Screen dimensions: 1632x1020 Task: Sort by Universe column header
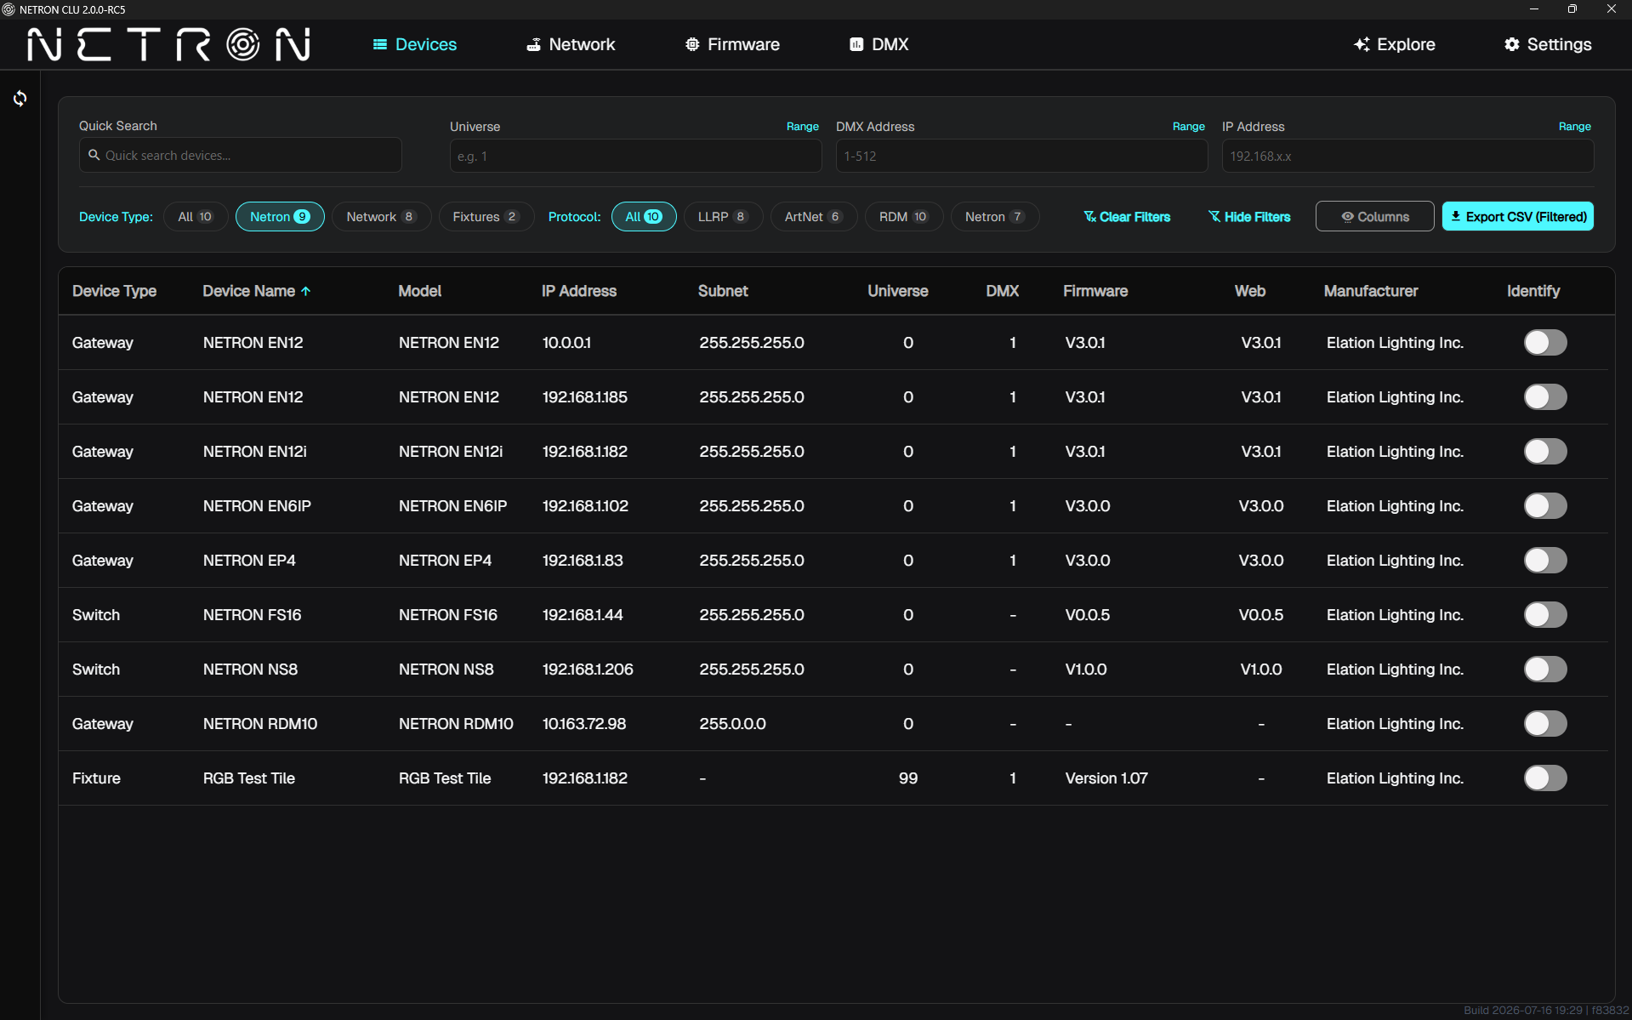(898, 291)
